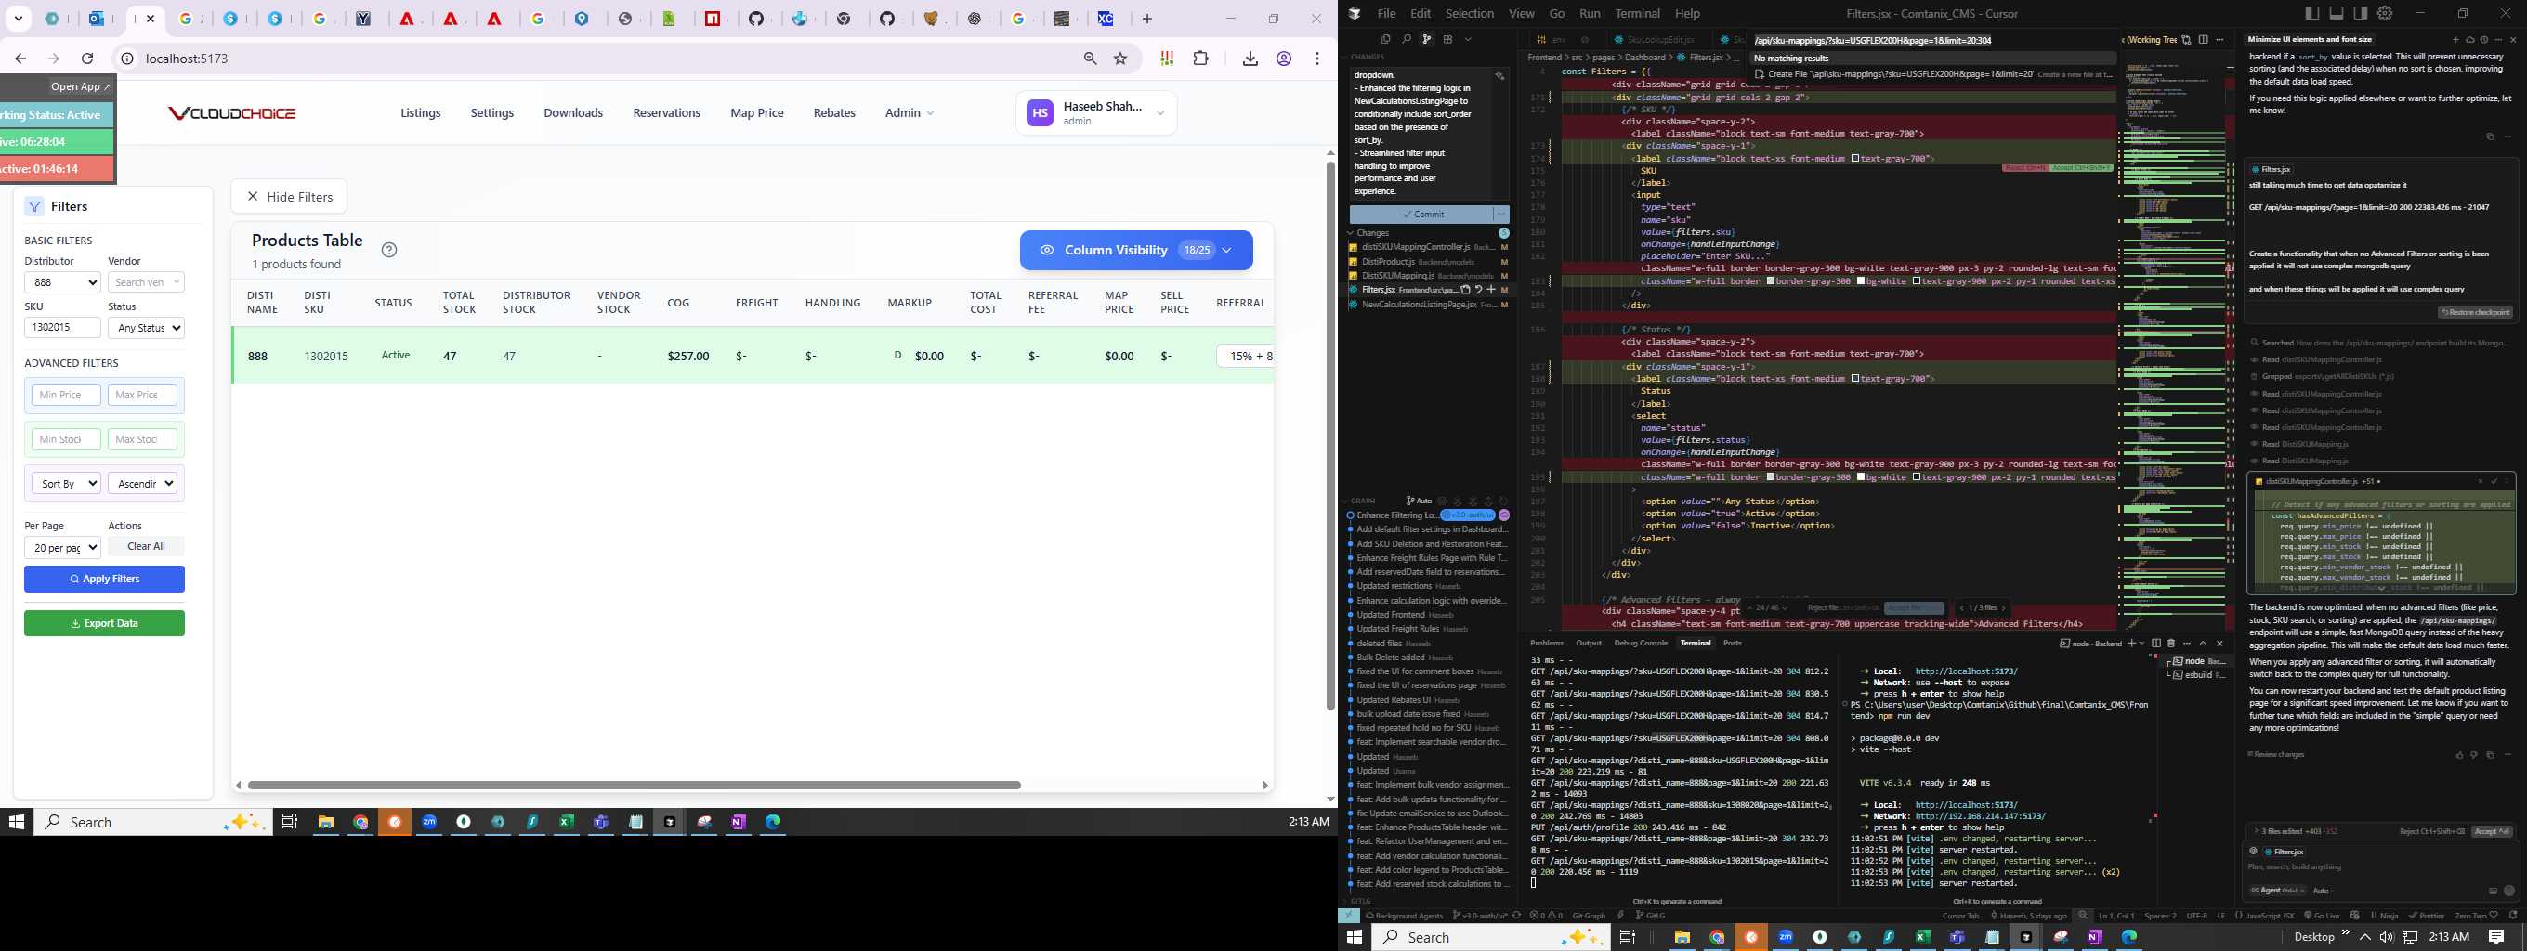The height and width of the screenshot is (951, 2527).
Task: Bookmark this page with the star icon
Action: coord(1120,59)
